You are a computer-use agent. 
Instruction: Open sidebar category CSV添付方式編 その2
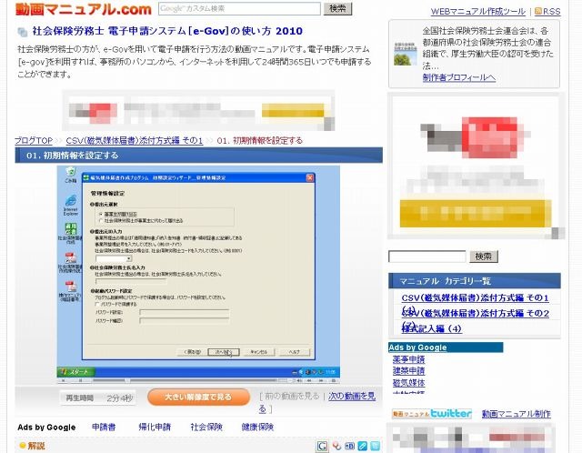475,314
